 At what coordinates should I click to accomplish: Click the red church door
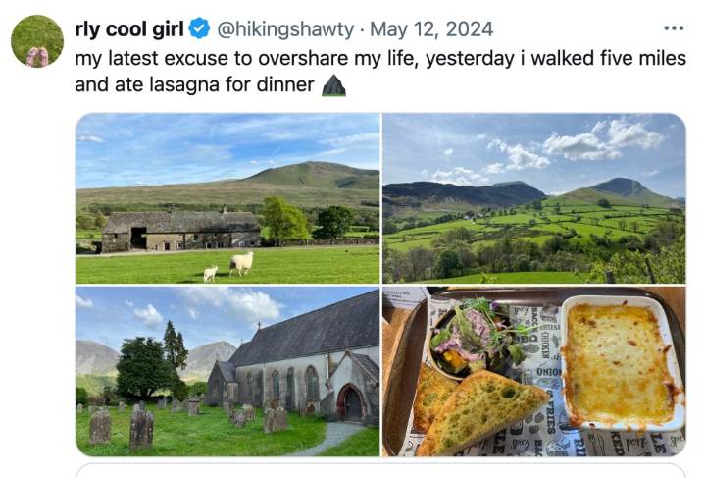click(x=351, y=405)
